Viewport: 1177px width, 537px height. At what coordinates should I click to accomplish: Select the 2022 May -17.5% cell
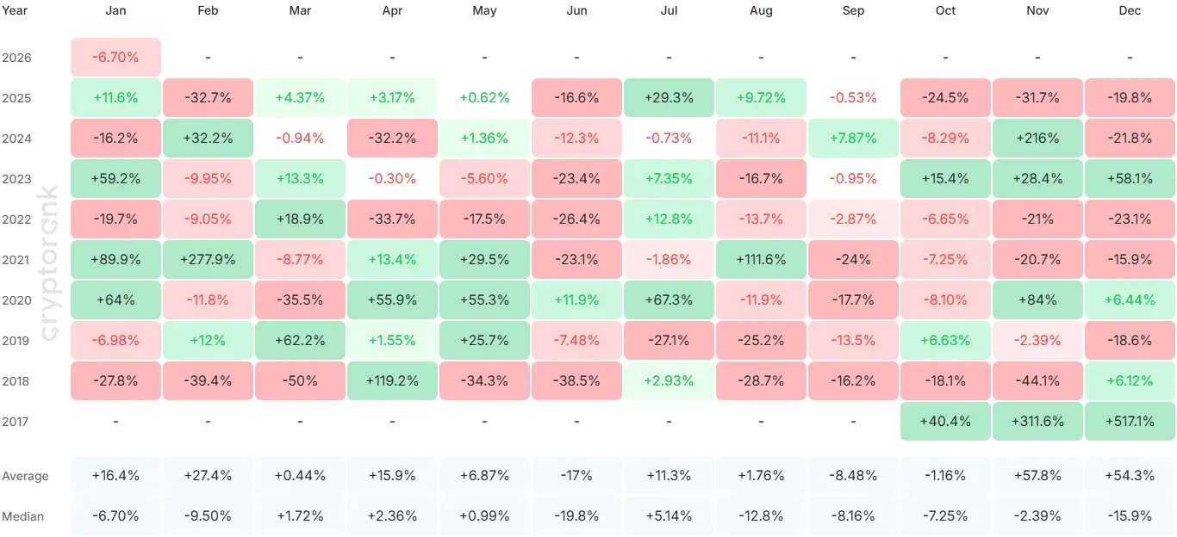coord(484,219)
